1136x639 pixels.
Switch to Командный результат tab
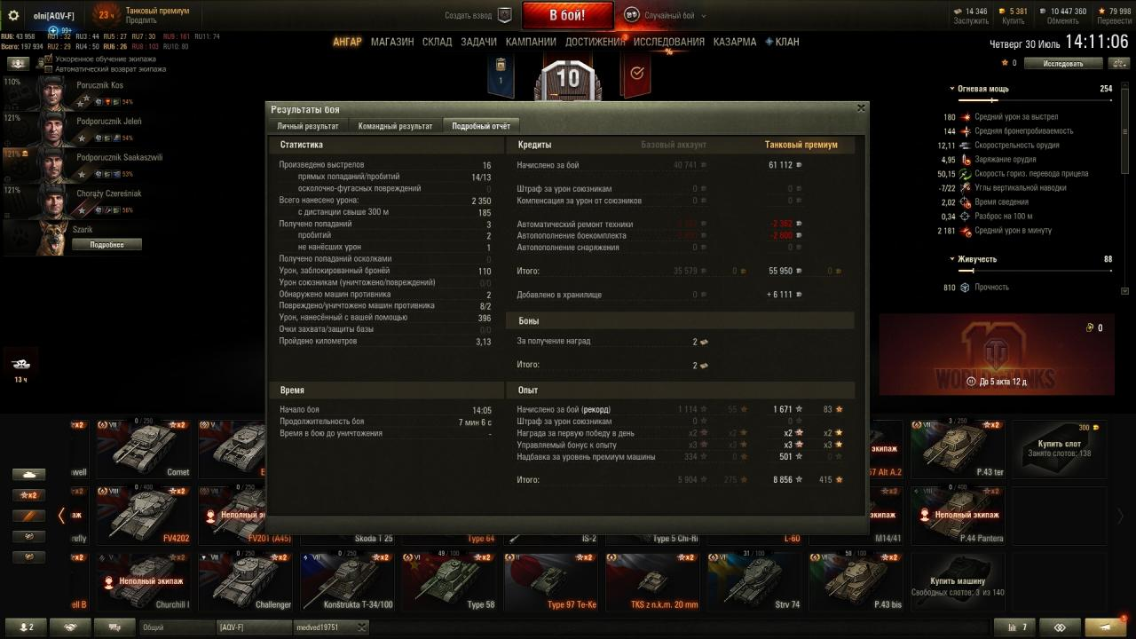coord(395,126)
